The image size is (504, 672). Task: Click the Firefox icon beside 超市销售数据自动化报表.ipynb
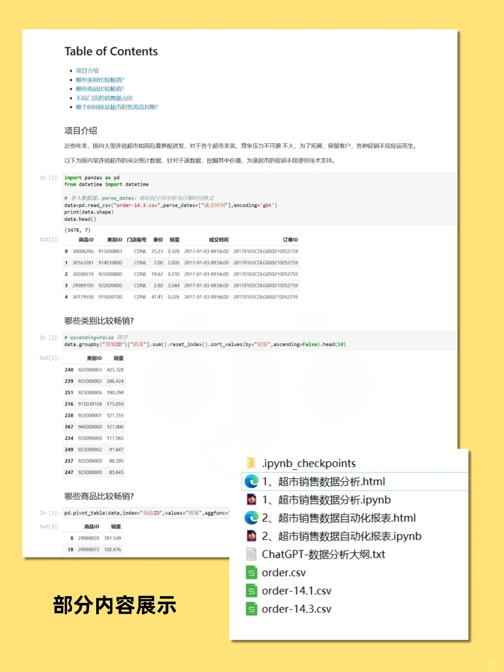[x=252, y=536]
